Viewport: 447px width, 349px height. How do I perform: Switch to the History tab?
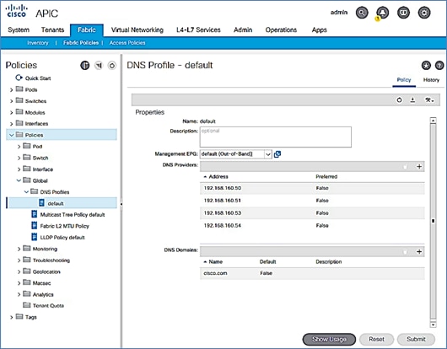(x=431, y=80)
